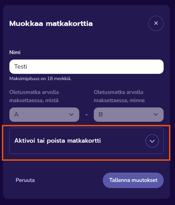Viewport: 175px width, 205px height.
Task: Click the circled chevron beside Aktivoi tai poista
Action: [152, 141]
